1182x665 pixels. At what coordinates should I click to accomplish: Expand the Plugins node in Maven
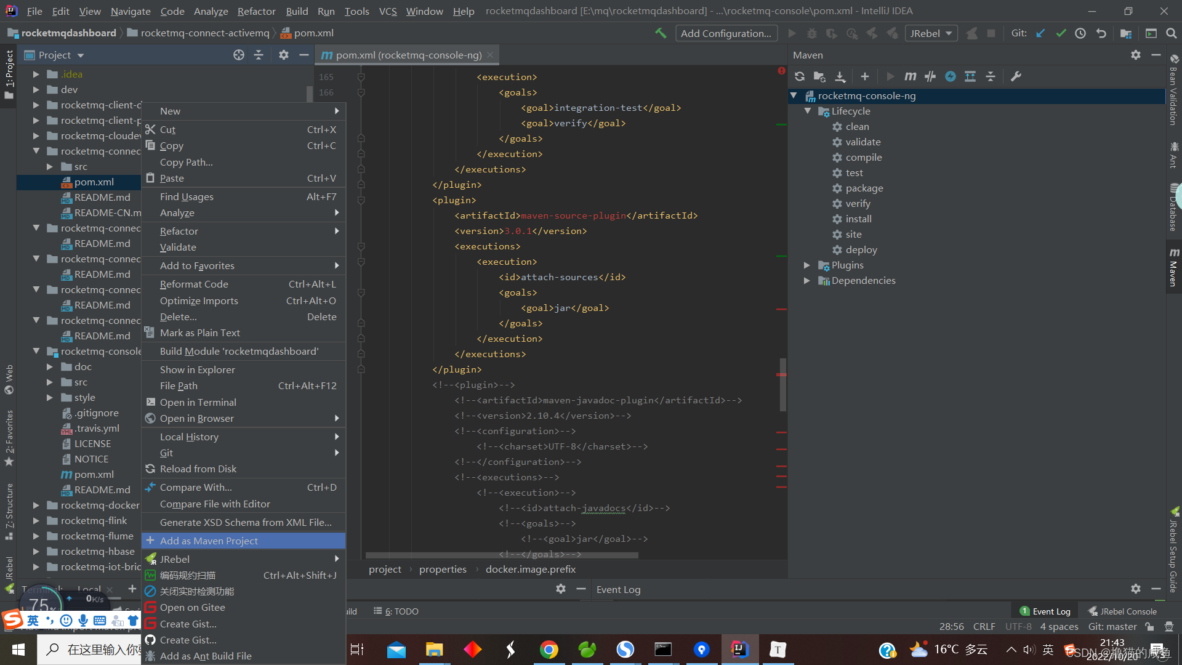(x=807, y=265)
